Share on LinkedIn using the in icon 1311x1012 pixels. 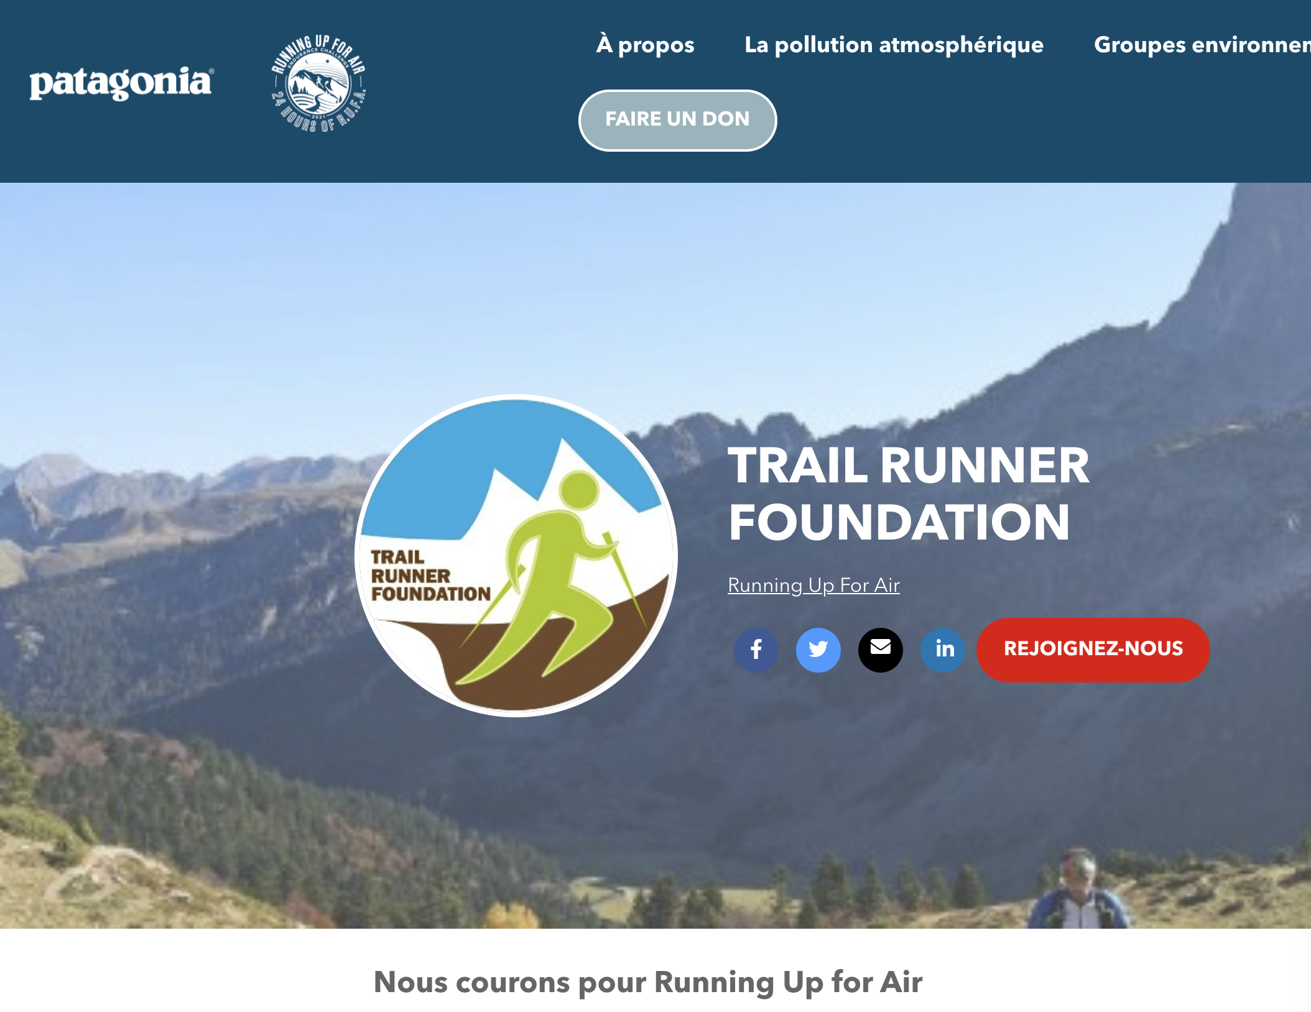(x=942, y=650)
